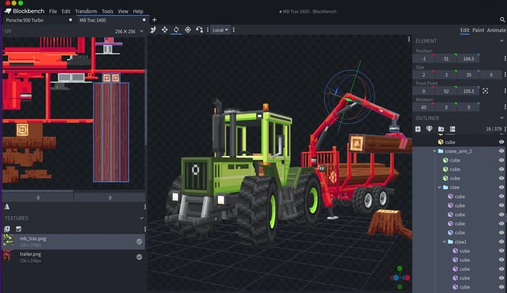
Task: Click the Rotation X input field showing 60
Action: pyautogui.click(x=425, y=107)
